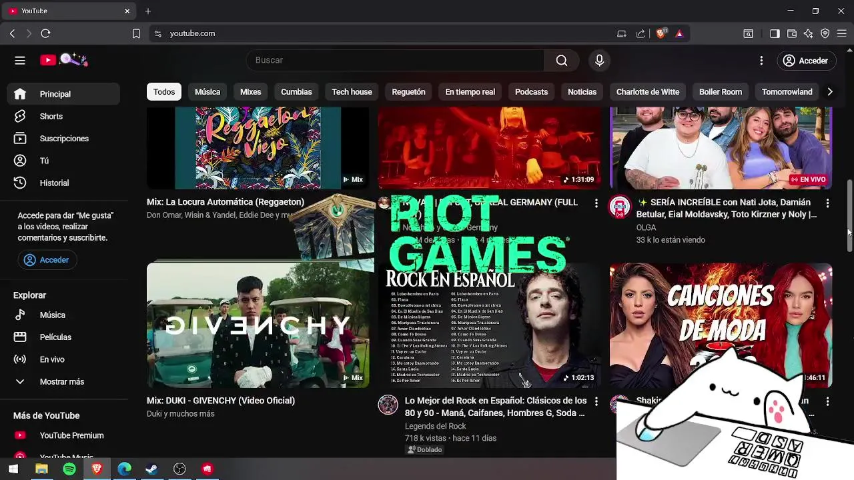Open the OLGA channel name link
The height and width of the screenshot is (480, 854).
pyautogui.click(x=646, y=227)
